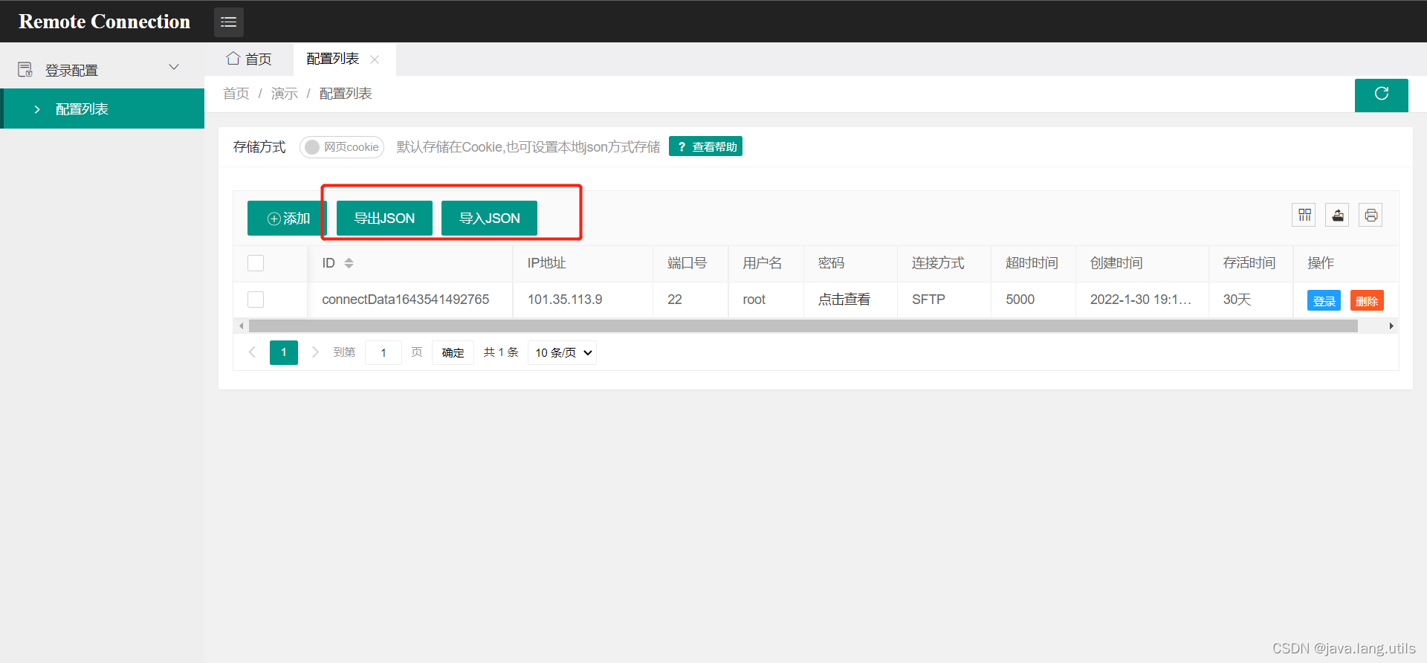Click the table export icon
Screen dimensions: 1427x663
point(1337,216)
